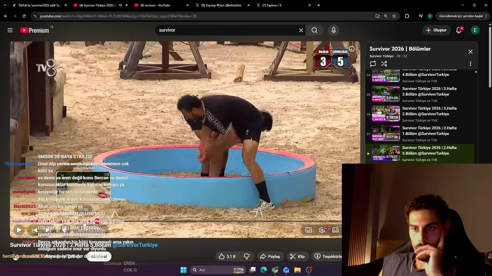Bookmark this page with star
Viewport: 492px width, 276px height.
[394, 16]
